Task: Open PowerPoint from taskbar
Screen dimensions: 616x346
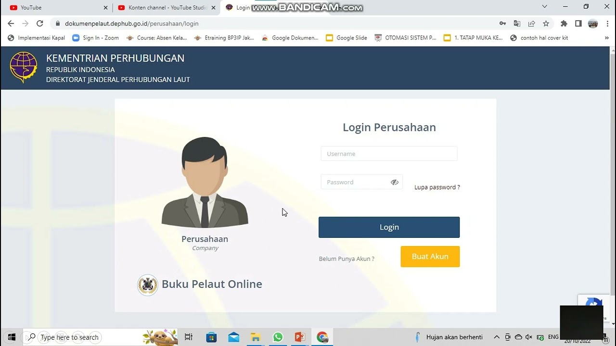Action: point(300,337)
